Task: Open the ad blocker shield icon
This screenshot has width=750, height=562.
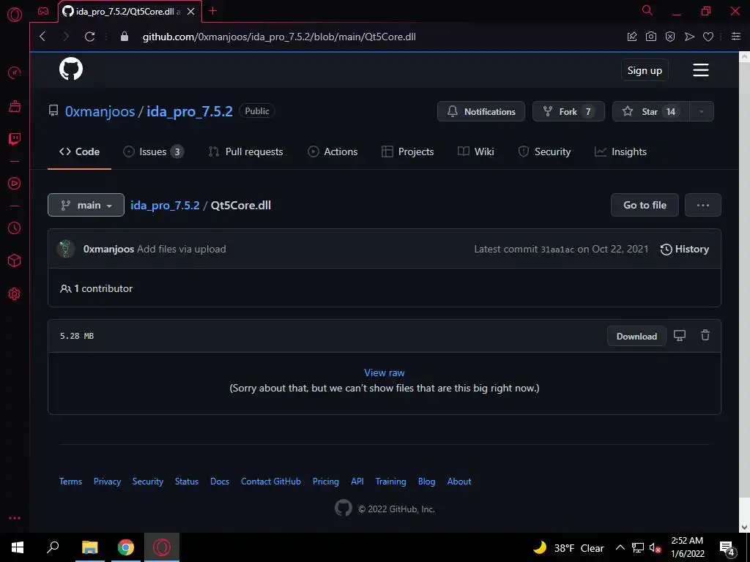Action: click(x=670, y=37)
